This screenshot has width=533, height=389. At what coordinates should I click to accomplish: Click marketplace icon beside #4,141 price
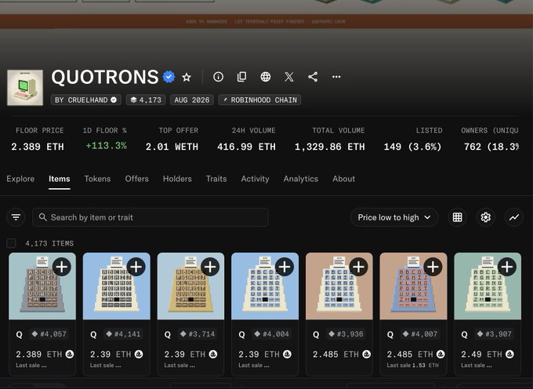(139, 354)
